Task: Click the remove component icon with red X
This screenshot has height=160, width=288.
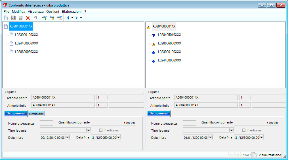Action: [59, 18]
